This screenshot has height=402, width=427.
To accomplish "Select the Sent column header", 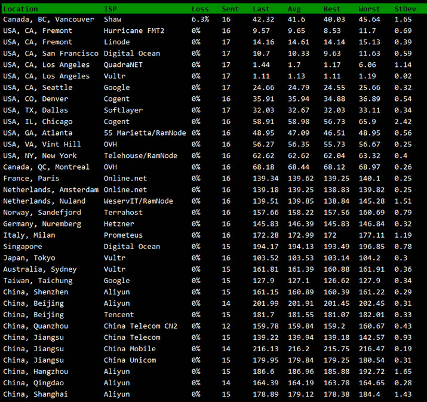I will (x=230, y=9).
